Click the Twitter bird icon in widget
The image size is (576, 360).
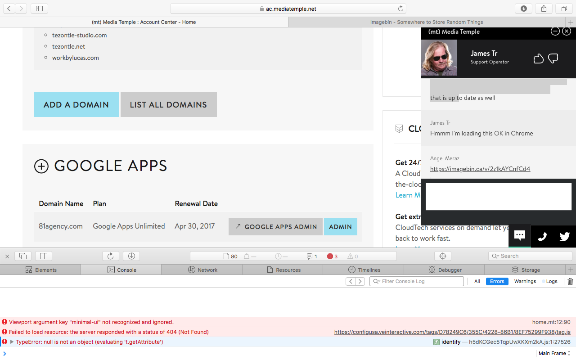click(565, 236)
